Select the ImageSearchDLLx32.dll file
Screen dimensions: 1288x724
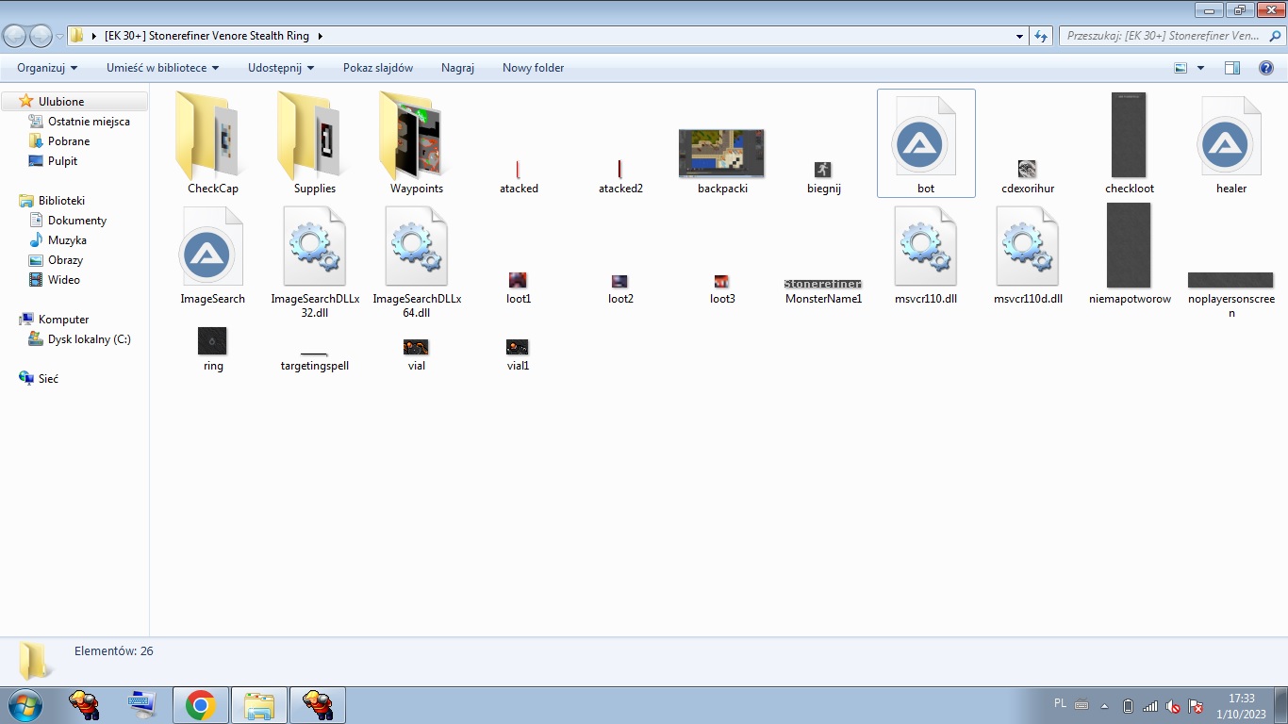click(x=314, y=255)
